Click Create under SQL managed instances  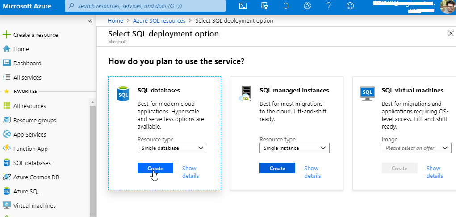click(x=277, y=168)
